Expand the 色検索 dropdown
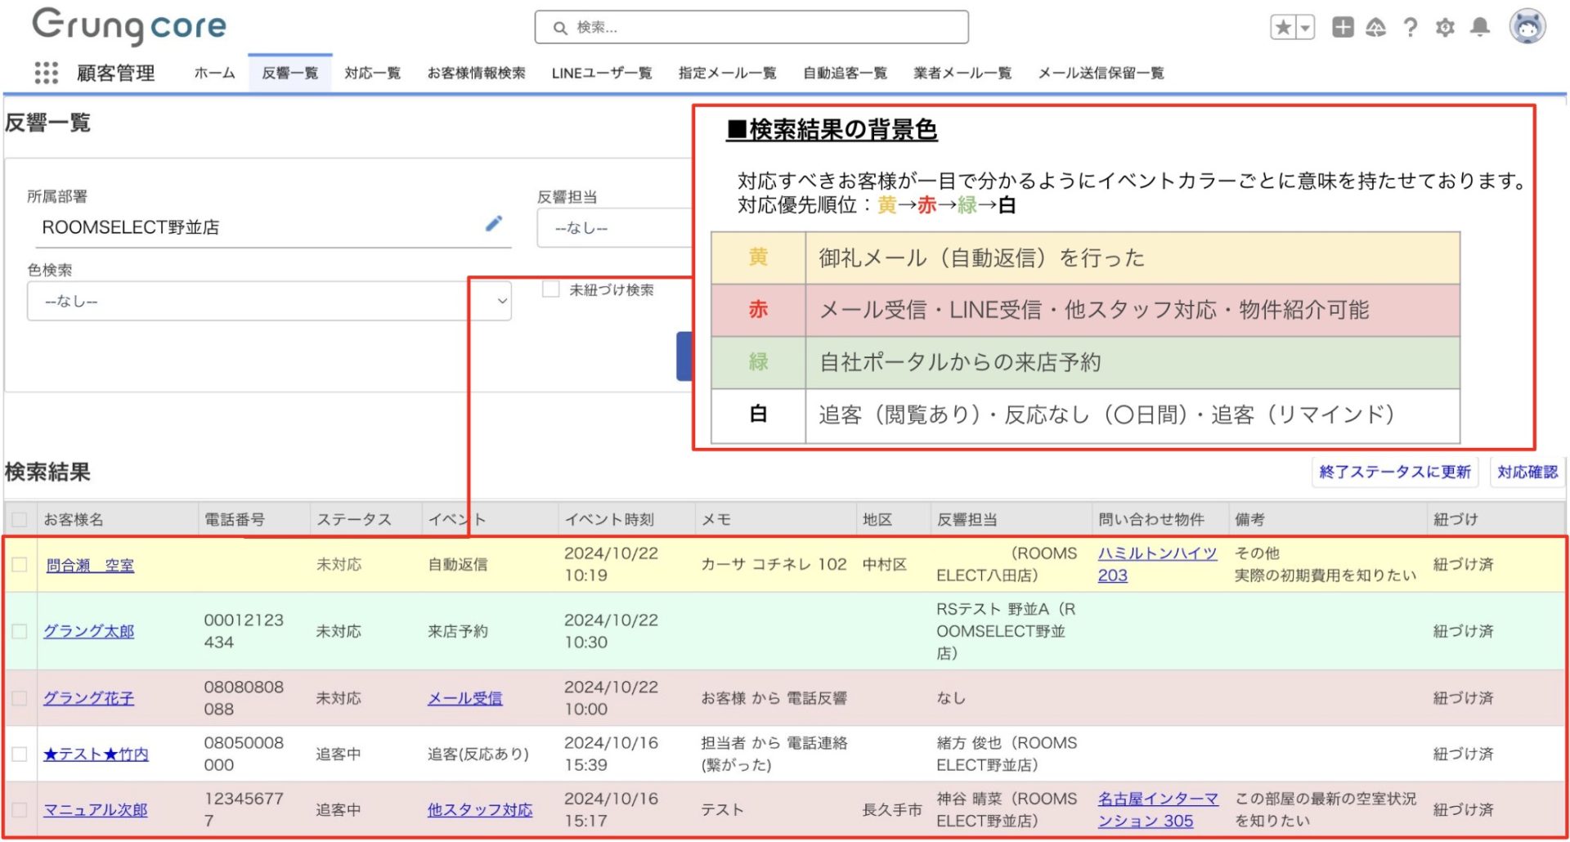This screenshot has height=842, width=1570. pyautogui.click(x=268, y=302)
